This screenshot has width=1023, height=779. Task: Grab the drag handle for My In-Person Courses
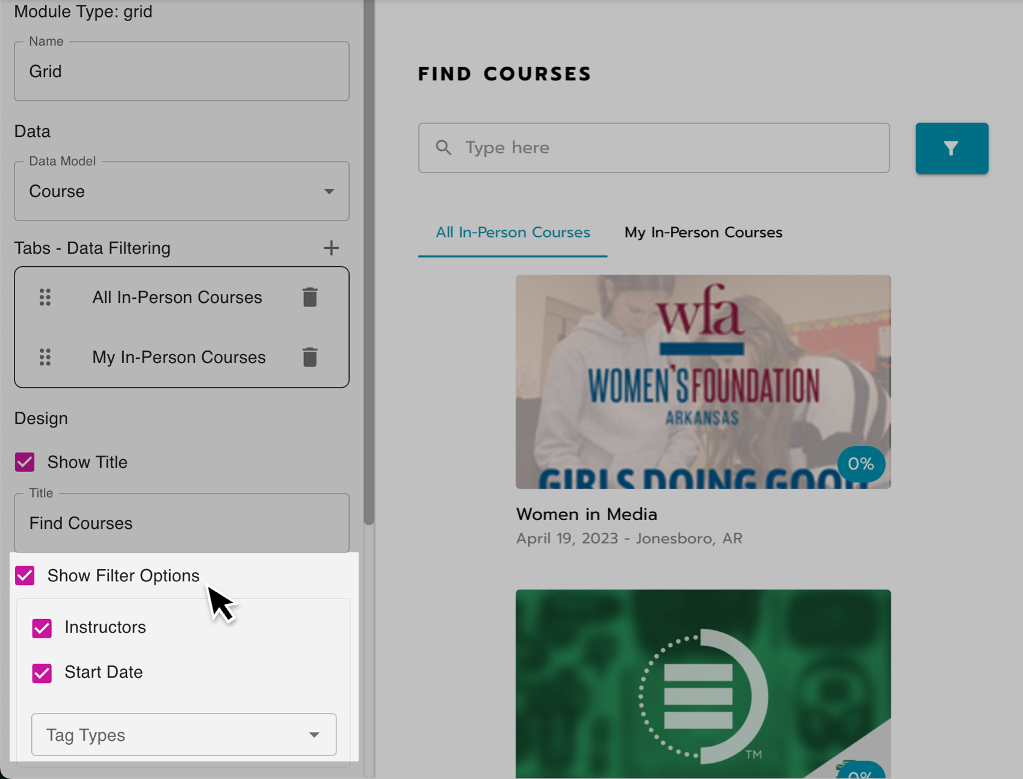click(45, 357)
